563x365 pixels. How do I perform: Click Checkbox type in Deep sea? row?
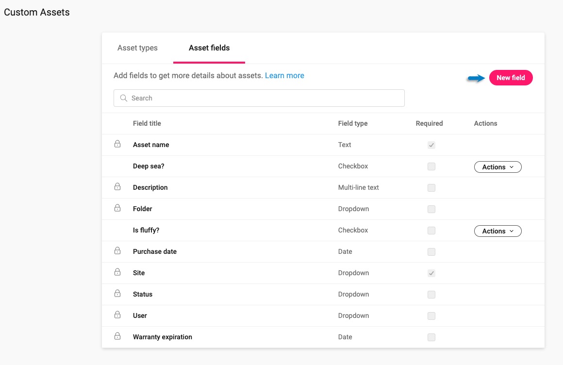(x=353, y=166)
